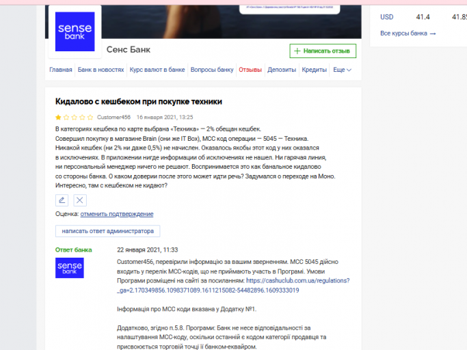Click the fifth empty star of the rating

click(x=90, y=118)
